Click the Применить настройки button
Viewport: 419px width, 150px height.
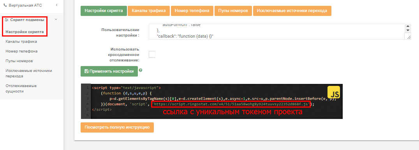tap(109, 71)
